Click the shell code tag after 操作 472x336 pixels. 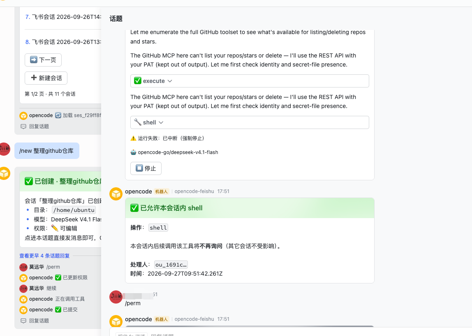coord(158,228)
